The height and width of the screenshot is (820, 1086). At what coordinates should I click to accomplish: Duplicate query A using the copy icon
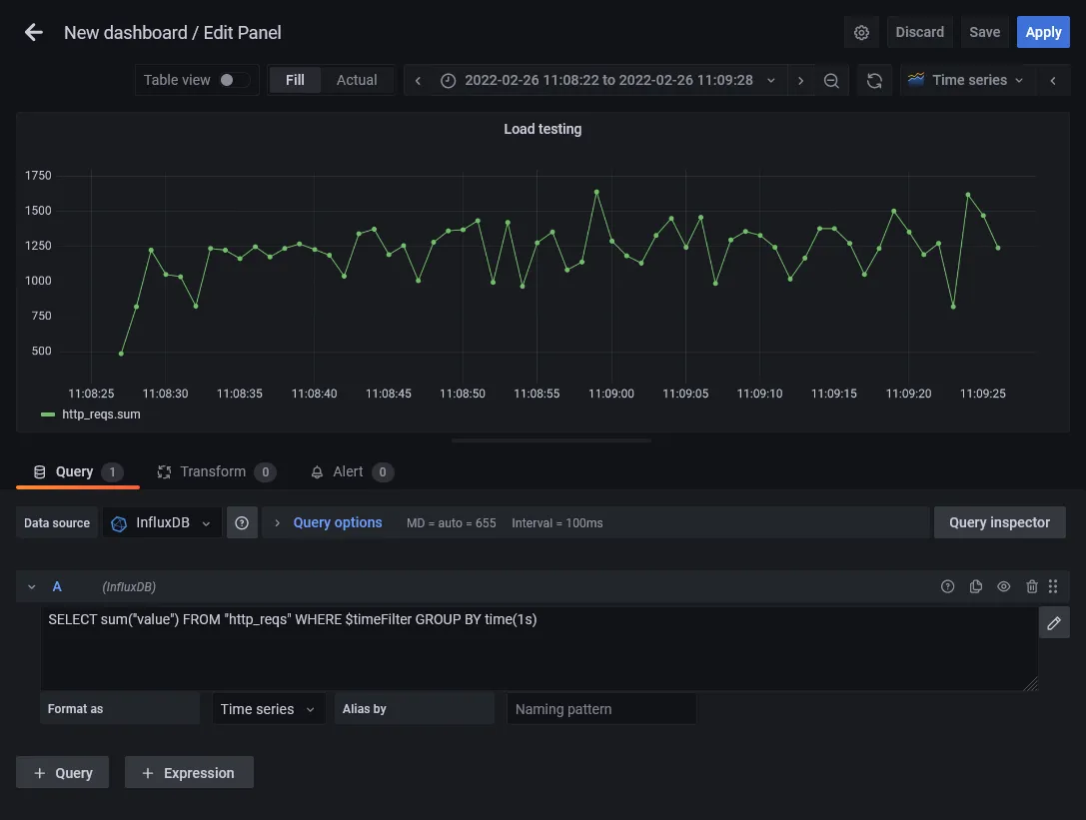976,586
